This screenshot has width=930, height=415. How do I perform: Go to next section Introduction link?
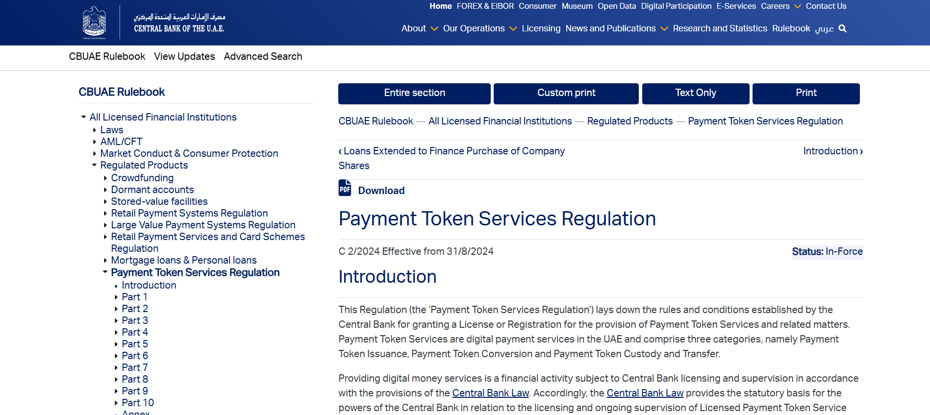(x=833, y=151)
